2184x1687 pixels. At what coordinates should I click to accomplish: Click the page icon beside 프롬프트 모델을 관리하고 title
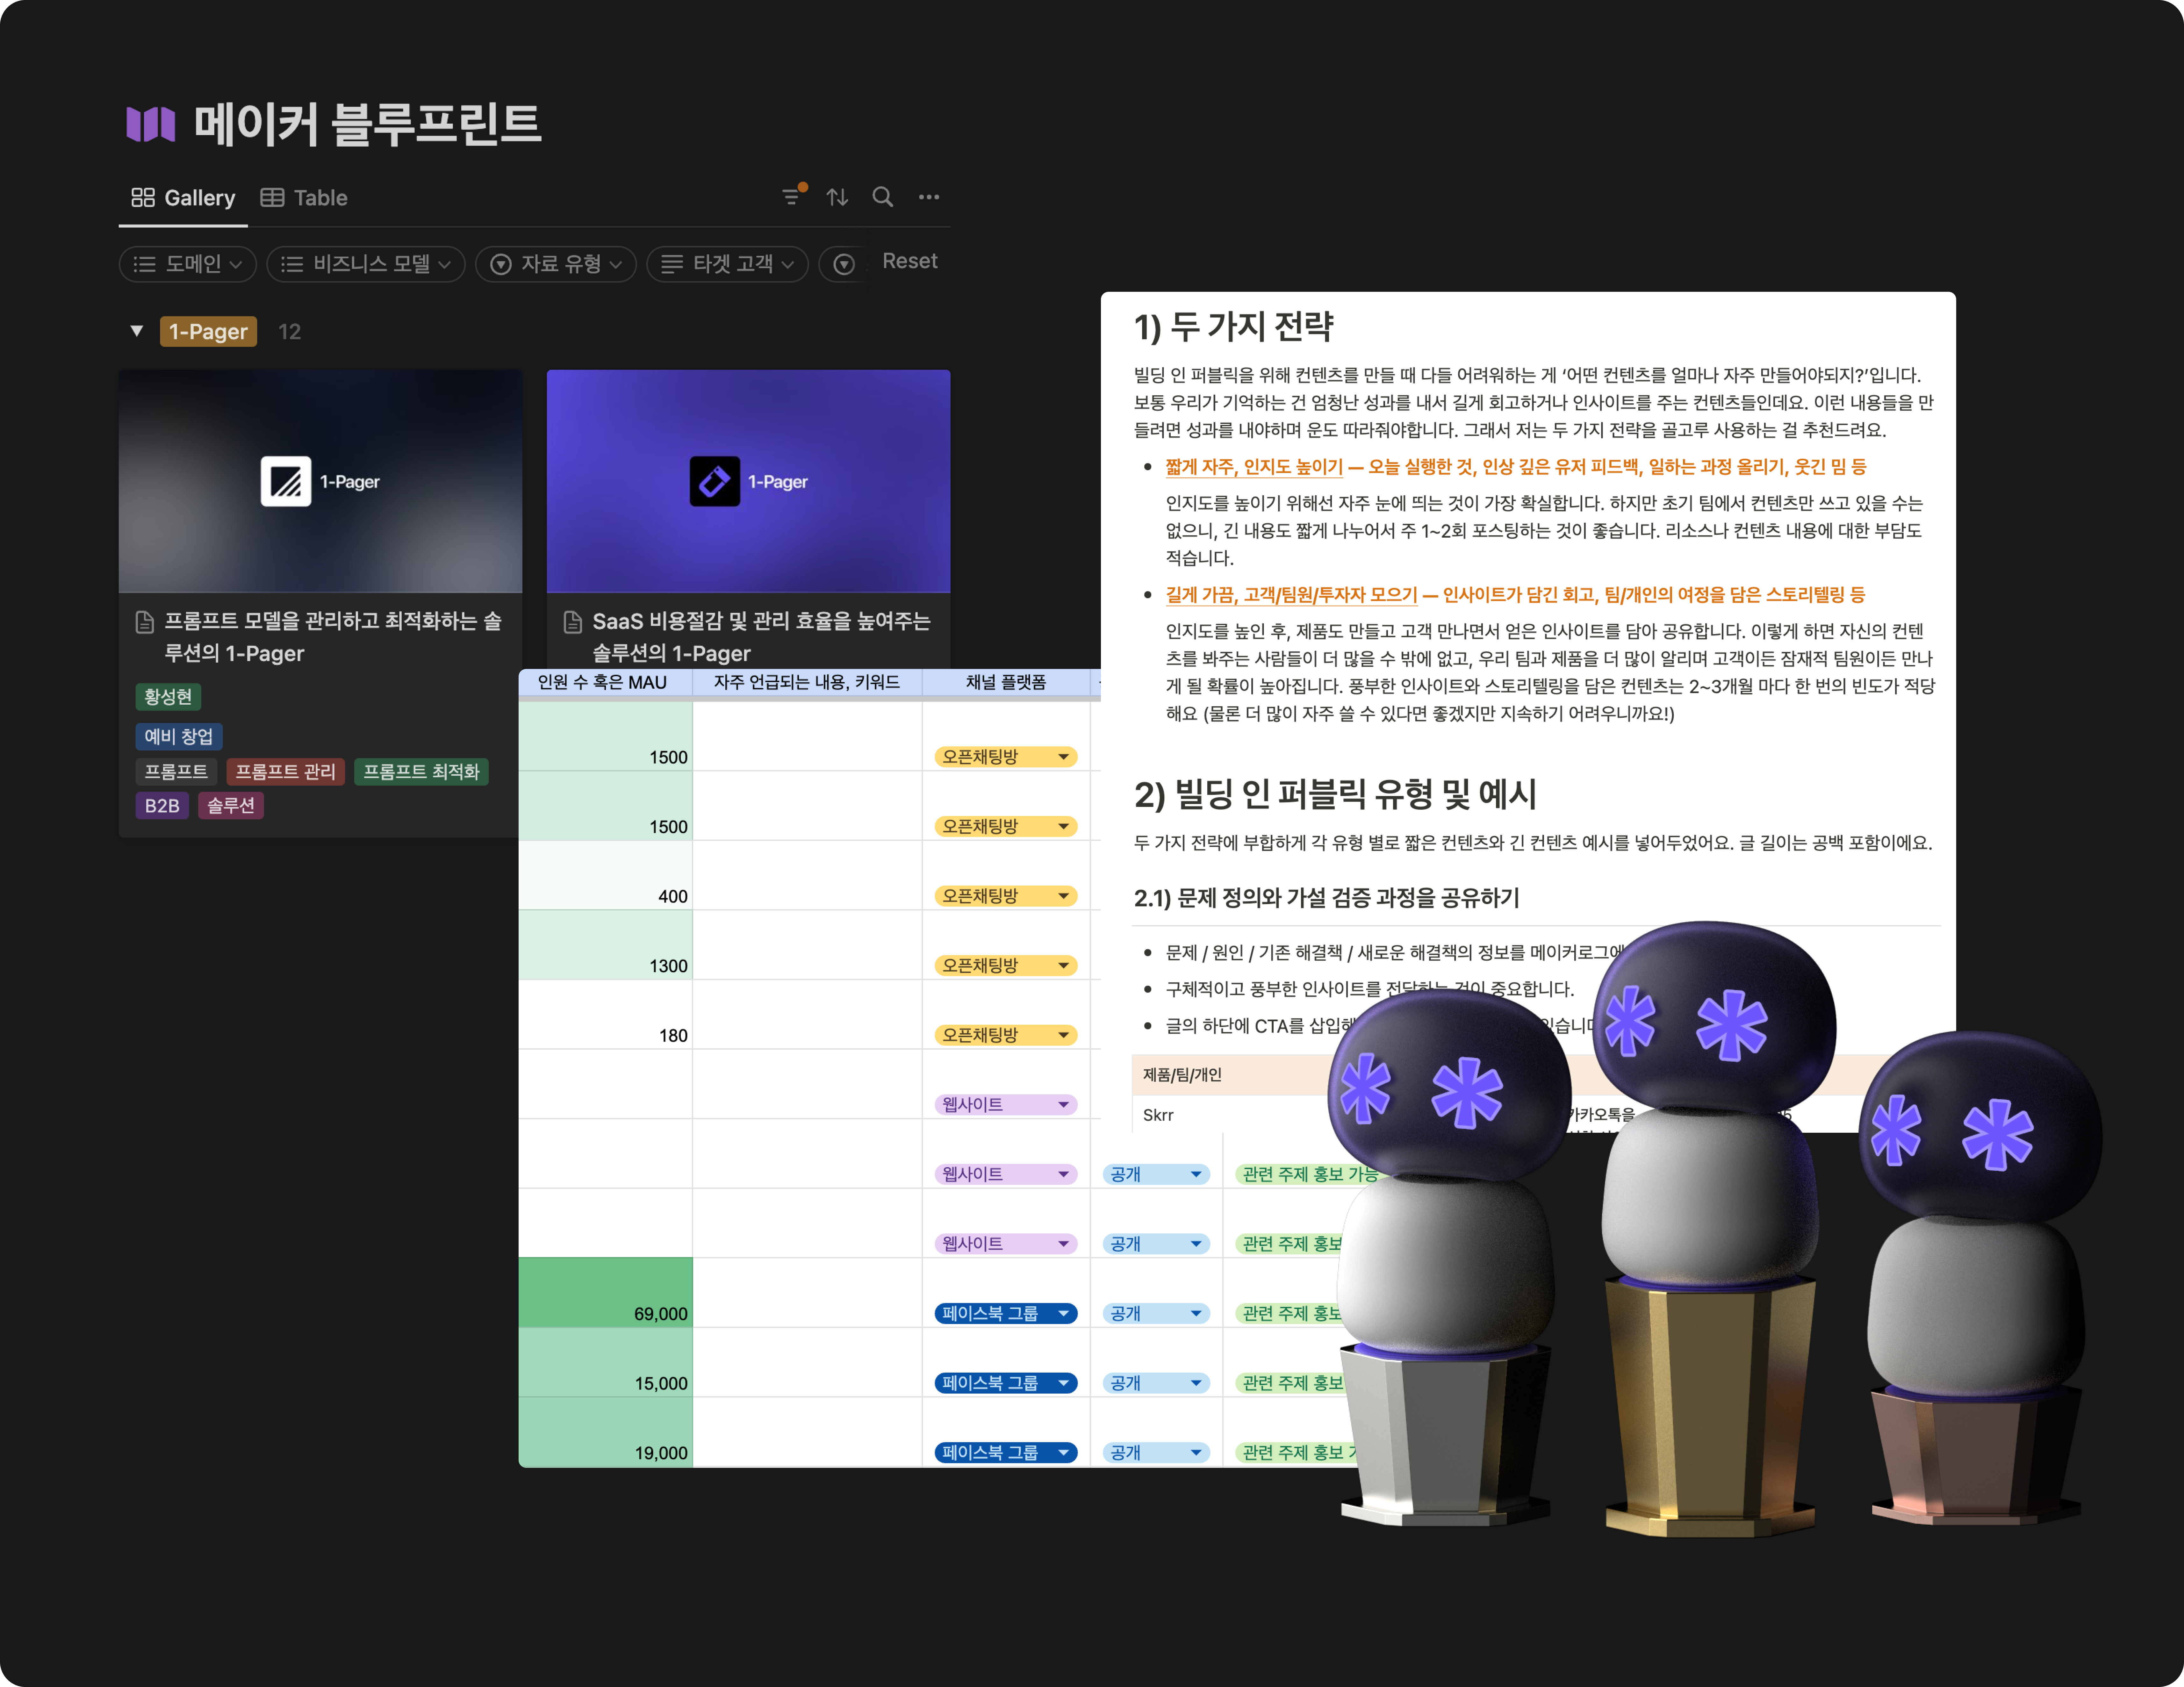point(145,622)
